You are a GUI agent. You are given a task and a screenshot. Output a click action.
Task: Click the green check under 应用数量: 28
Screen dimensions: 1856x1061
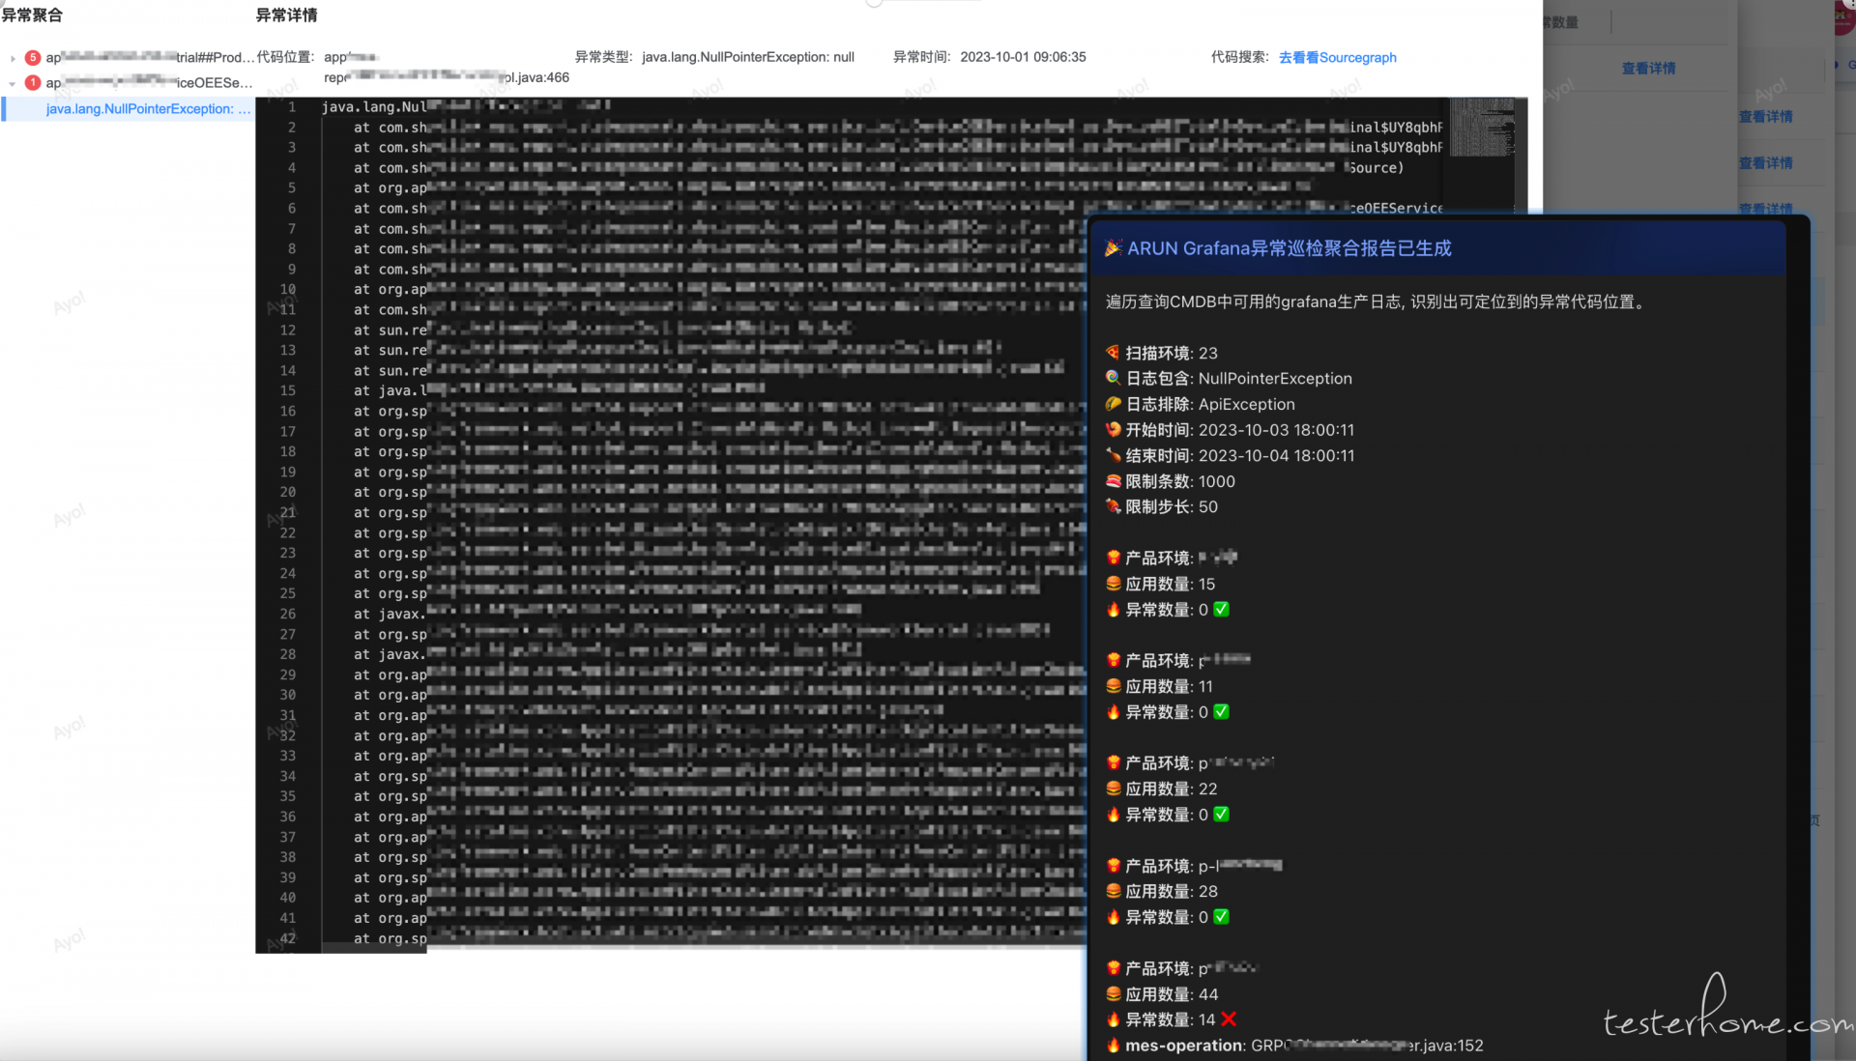click(x=1221, y=916)
